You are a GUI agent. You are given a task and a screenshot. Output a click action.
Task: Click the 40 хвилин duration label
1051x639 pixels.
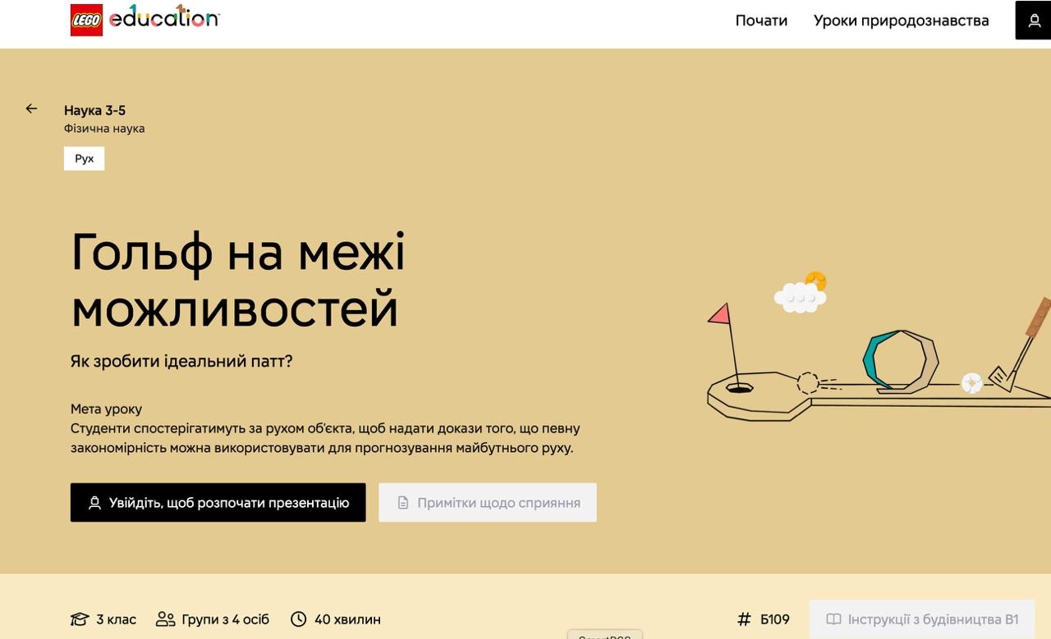[x=347, y=619]
